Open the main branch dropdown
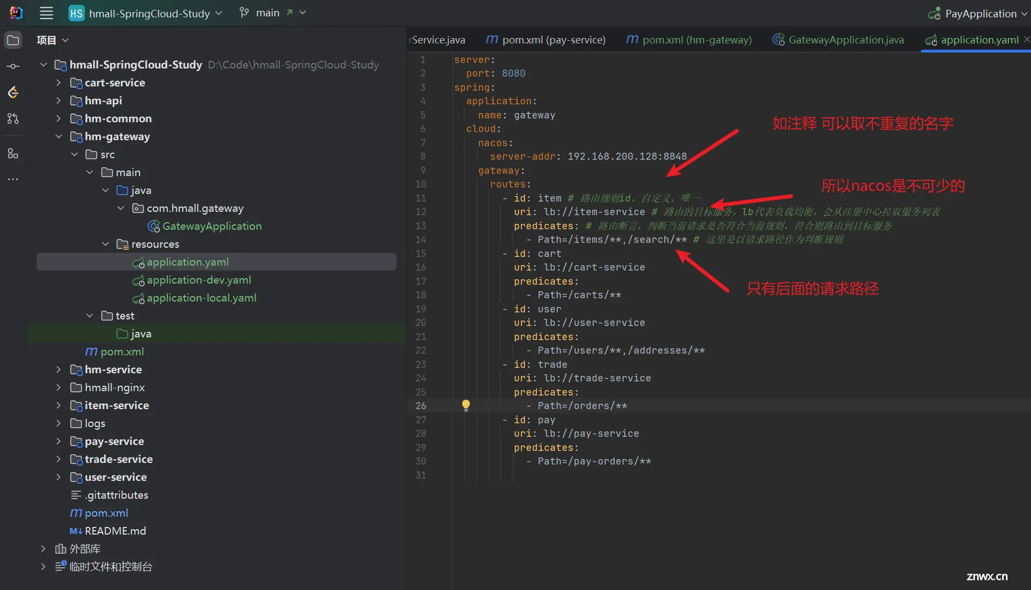Image resolution: width=1031 pixels, height=590 pixels. click(x=303, y=12)
